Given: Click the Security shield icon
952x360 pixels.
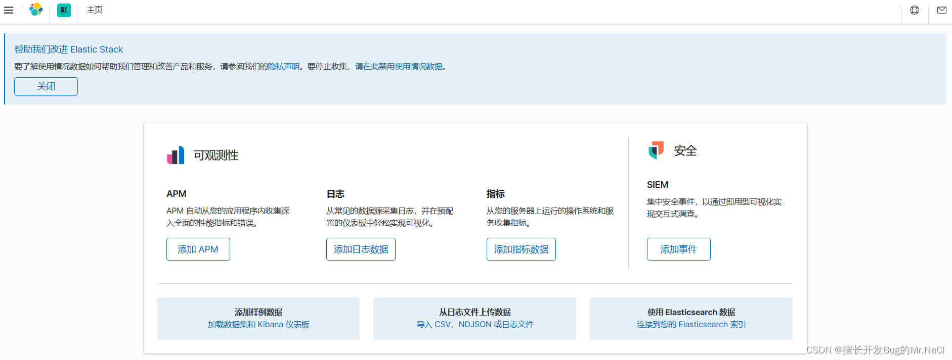Looking at the screenshot, I should (x=656, y=150).
